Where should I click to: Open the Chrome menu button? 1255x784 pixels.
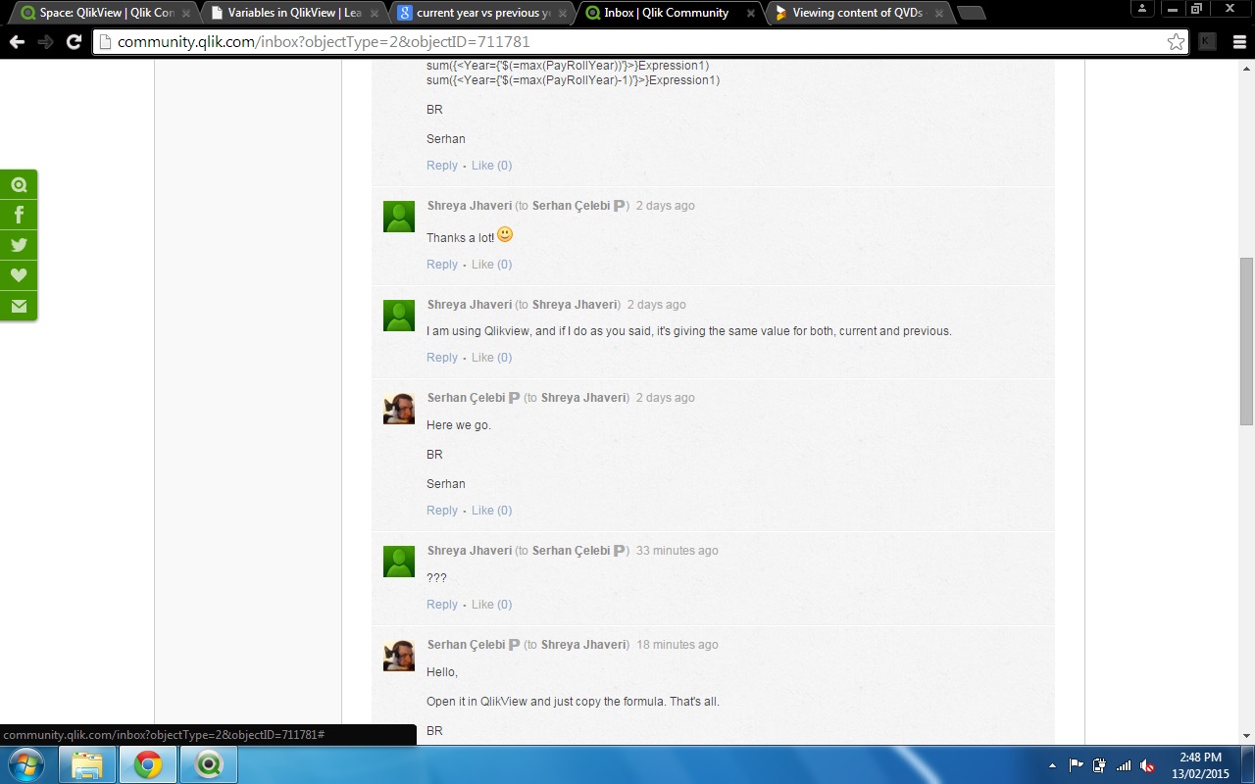(1237, 42)
